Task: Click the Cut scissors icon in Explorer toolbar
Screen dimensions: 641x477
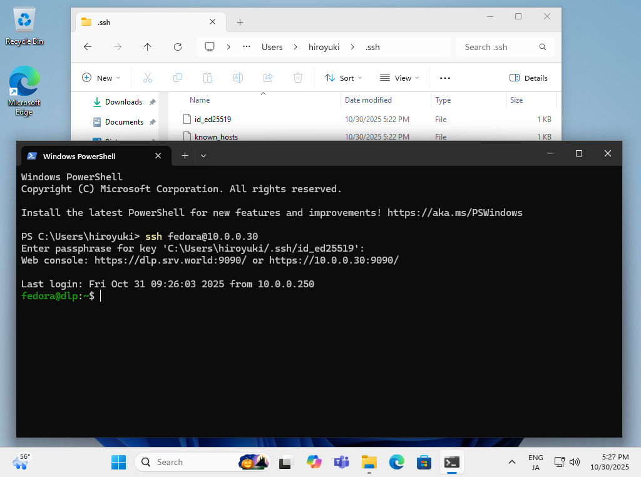Action: (x=148, y=78)
